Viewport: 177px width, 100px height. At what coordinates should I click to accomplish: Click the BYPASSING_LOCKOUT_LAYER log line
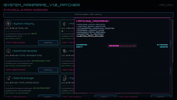click(90, 30)
